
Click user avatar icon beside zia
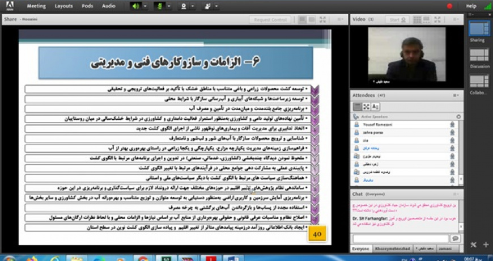coord(356,140)
